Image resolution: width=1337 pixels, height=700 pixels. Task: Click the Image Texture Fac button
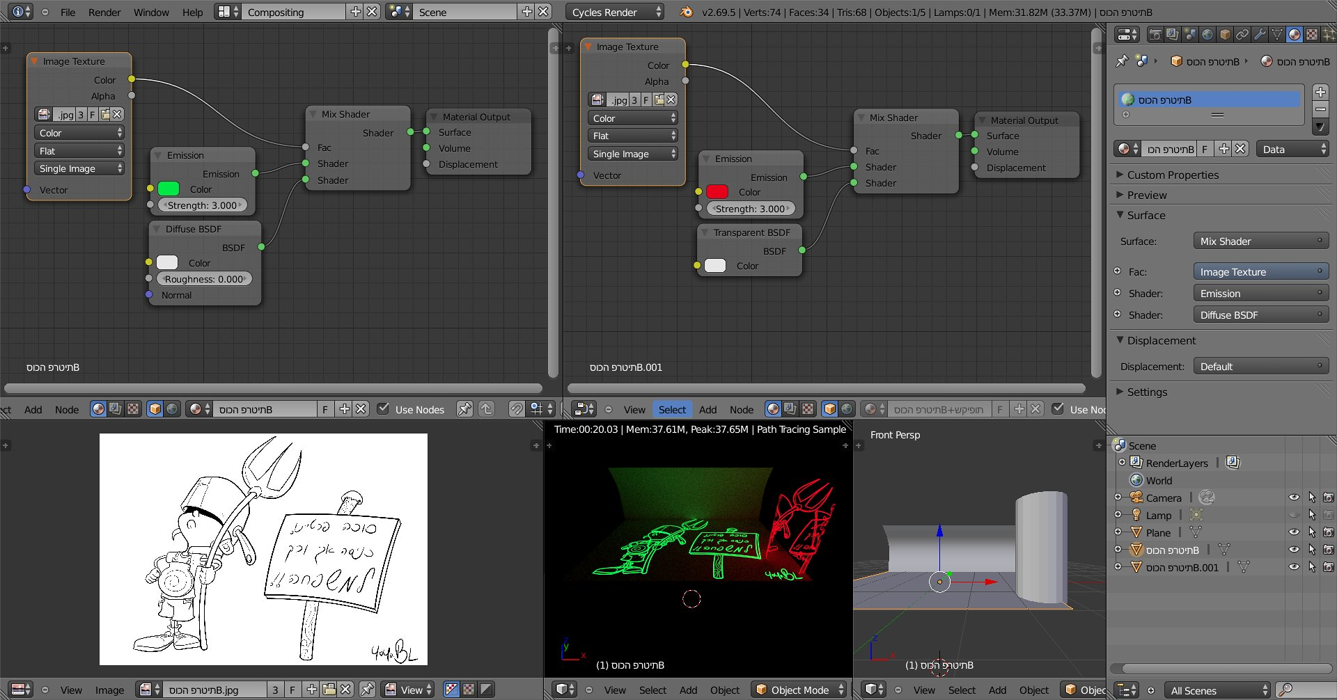pyautogui.click(x=1260, y=272)
